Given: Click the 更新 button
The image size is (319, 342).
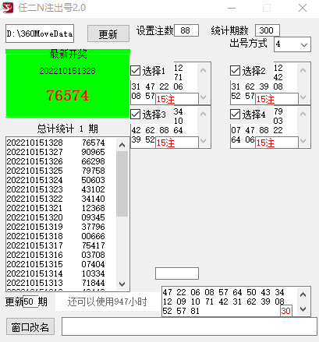Looking at the screenshot, I should point(108,33).
